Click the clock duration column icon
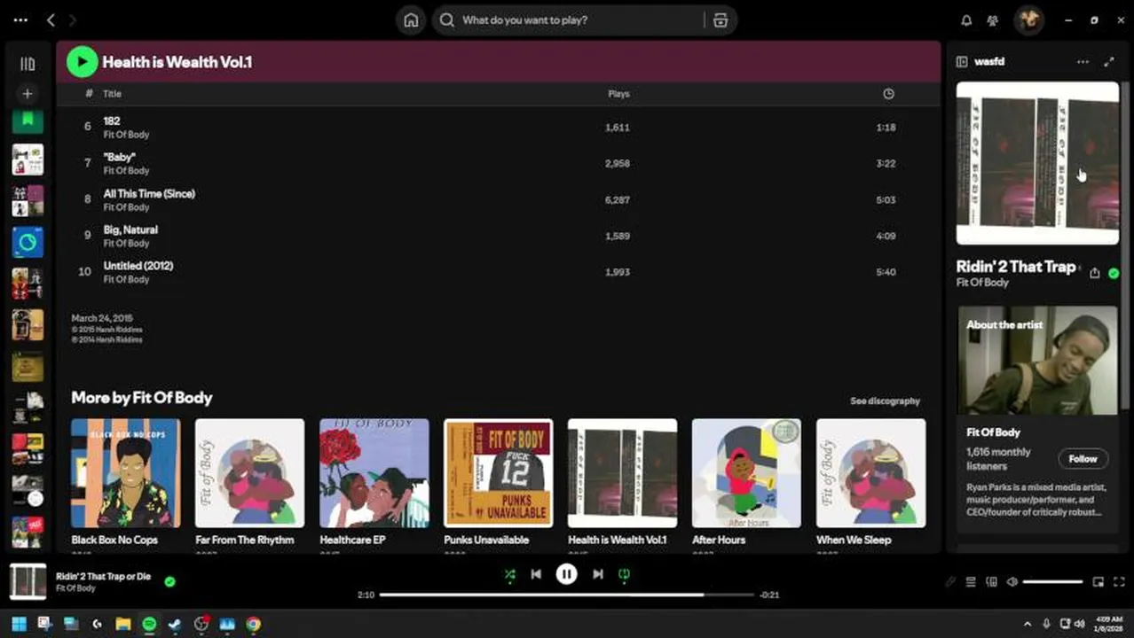Screen dimensions: 1134x638 pyautogui.click(x=888, y=94)
